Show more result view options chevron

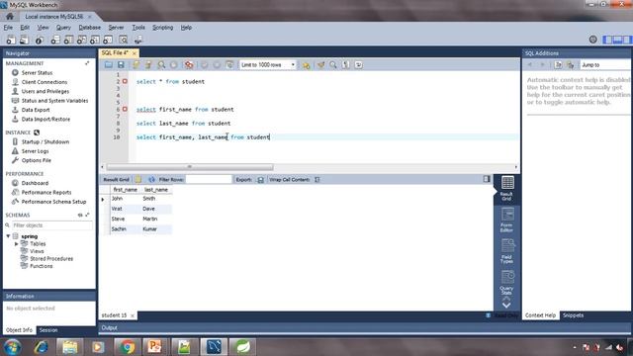(506, 305)
